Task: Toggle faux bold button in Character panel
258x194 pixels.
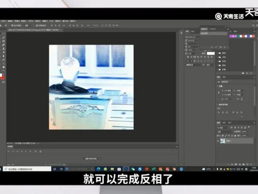Action: 188,57
